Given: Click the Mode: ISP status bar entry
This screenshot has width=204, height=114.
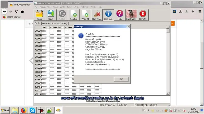Looking at the screenshot, I should [x=122, y=105].
